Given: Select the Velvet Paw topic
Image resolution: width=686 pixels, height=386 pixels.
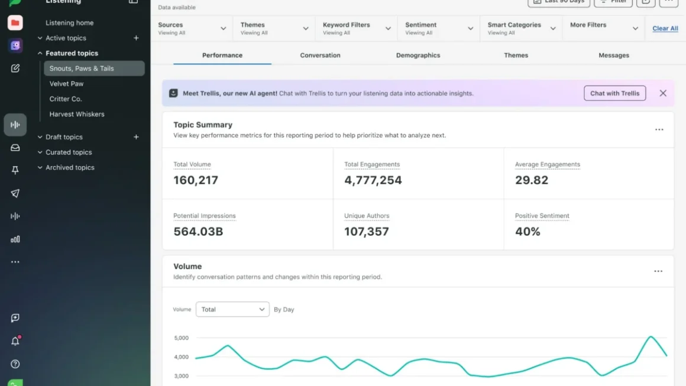Looking at the screenshot, I should click(x=66, y=83).
